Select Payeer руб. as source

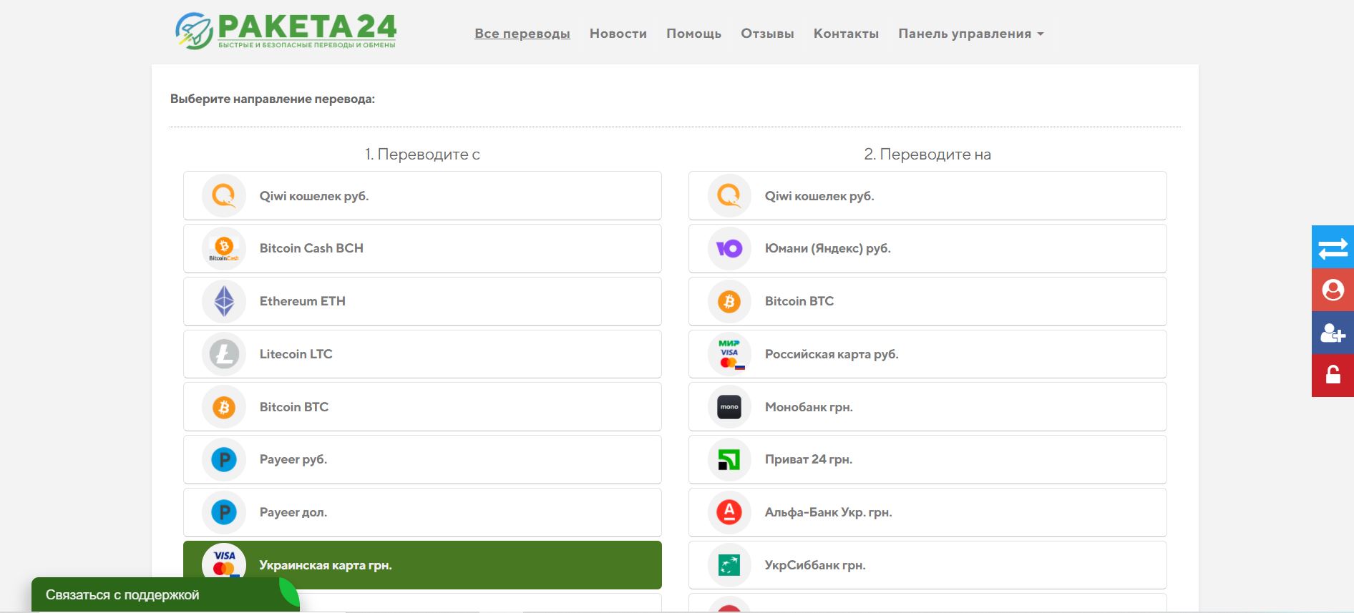click(422, 459)
